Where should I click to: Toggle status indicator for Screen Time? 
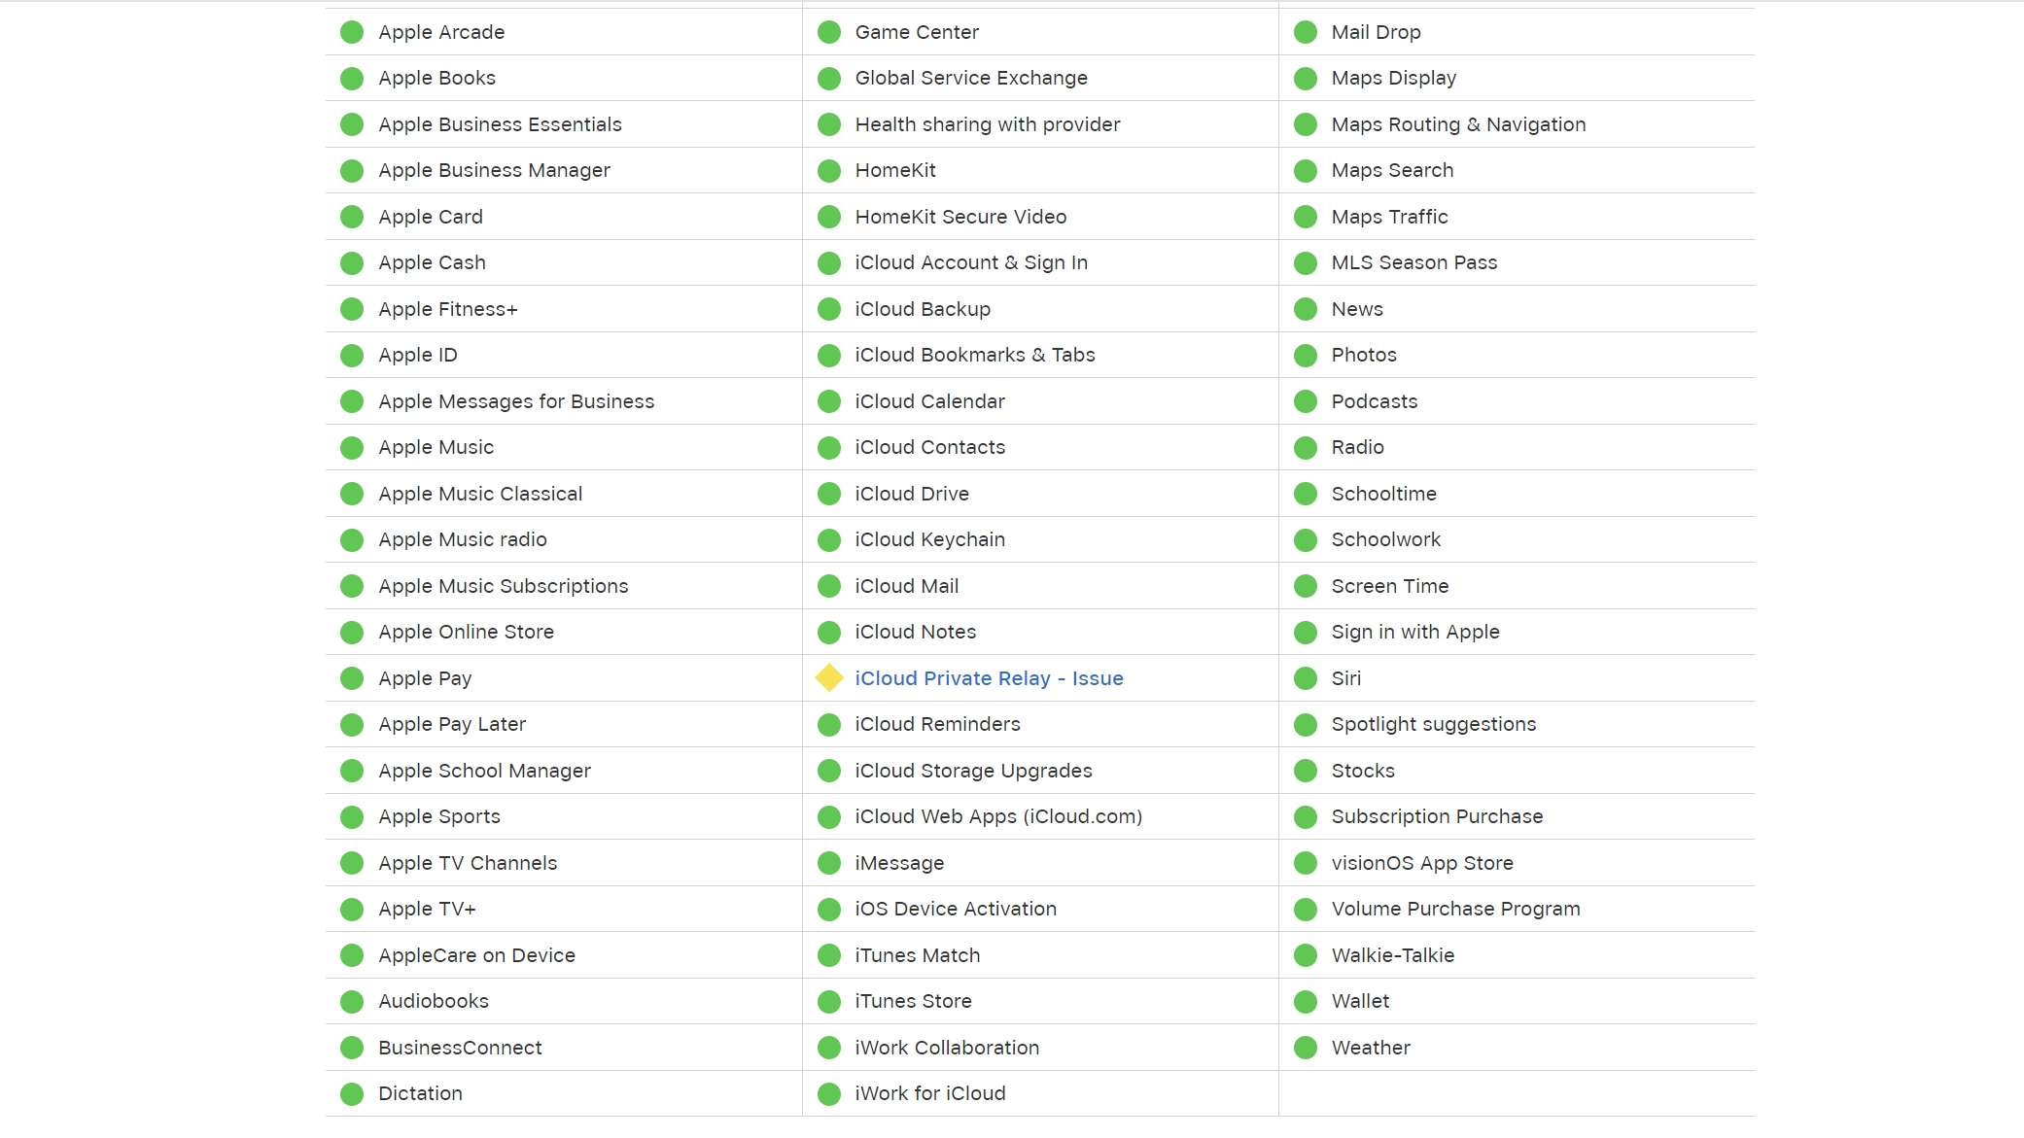click(x=1306, y=585)
